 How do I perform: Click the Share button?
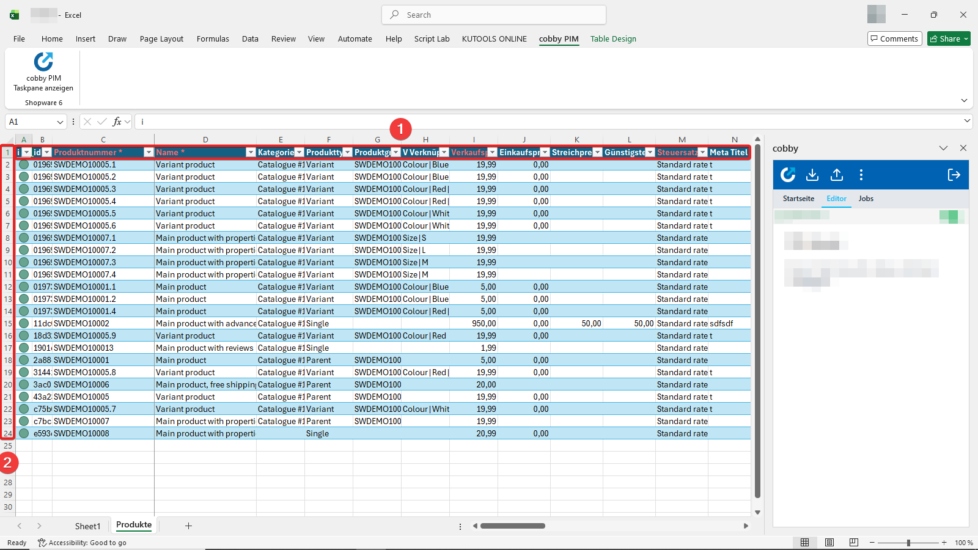(948, 38)
